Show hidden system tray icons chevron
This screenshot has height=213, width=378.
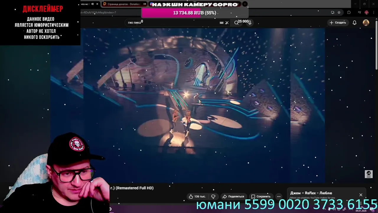[x=324, y=209]
